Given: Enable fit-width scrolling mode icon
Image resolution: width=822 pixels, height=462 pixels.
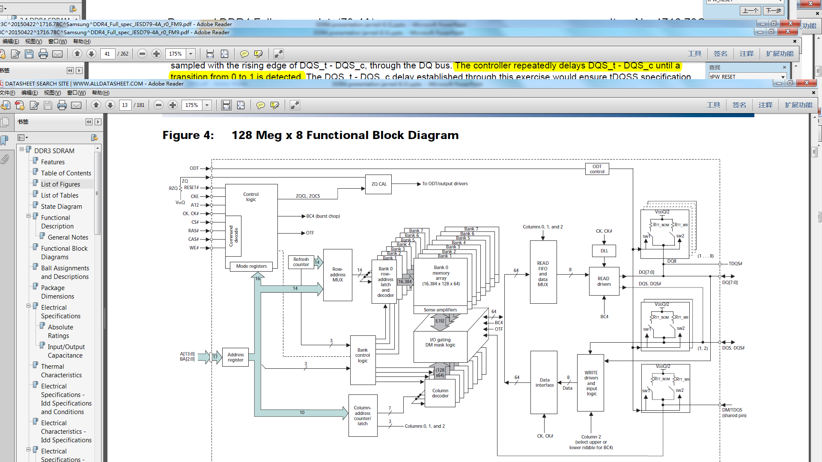Looking at the screenshot, I should click(226, 105).
